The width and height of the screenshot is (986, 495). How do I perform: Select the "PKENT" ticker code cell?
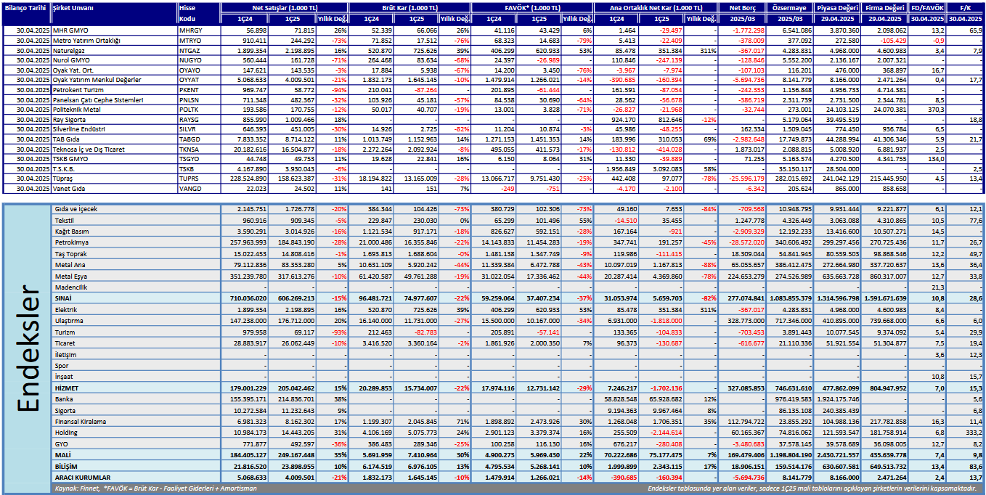pyautogui.click(x=188, y=90)
